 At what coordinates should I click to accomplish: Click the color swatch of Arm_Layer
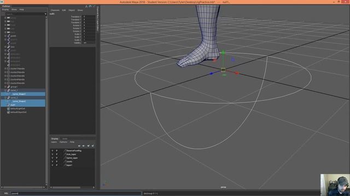point(65,154)
